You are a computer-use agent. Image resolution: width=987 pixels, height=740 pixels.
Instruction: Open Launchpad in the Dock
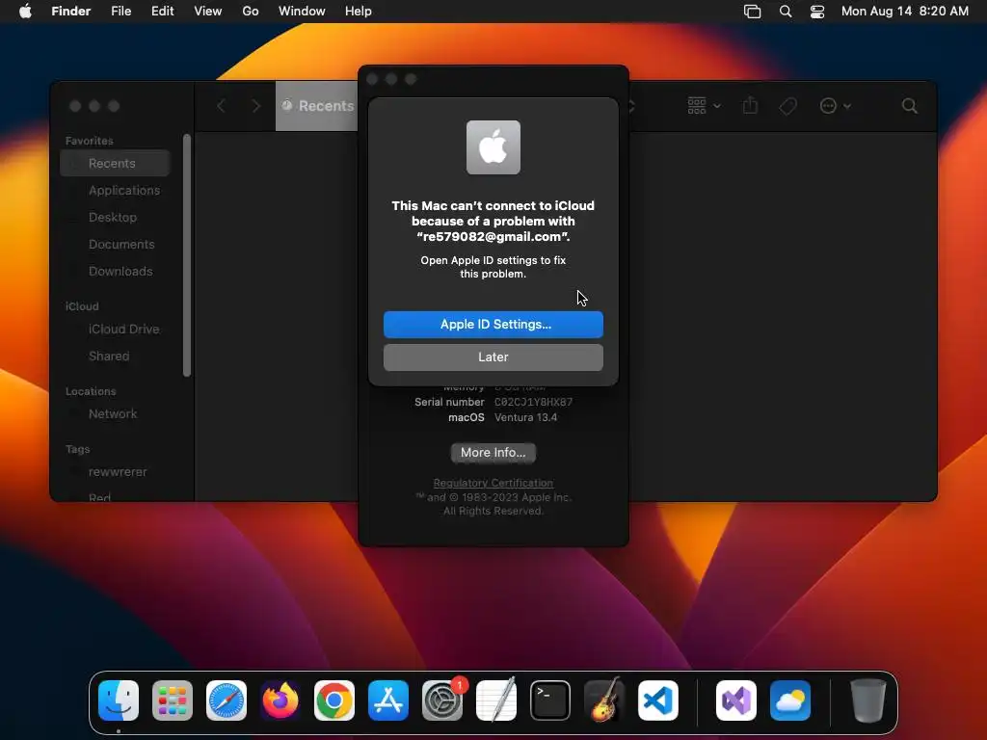(x=173, y=700)
